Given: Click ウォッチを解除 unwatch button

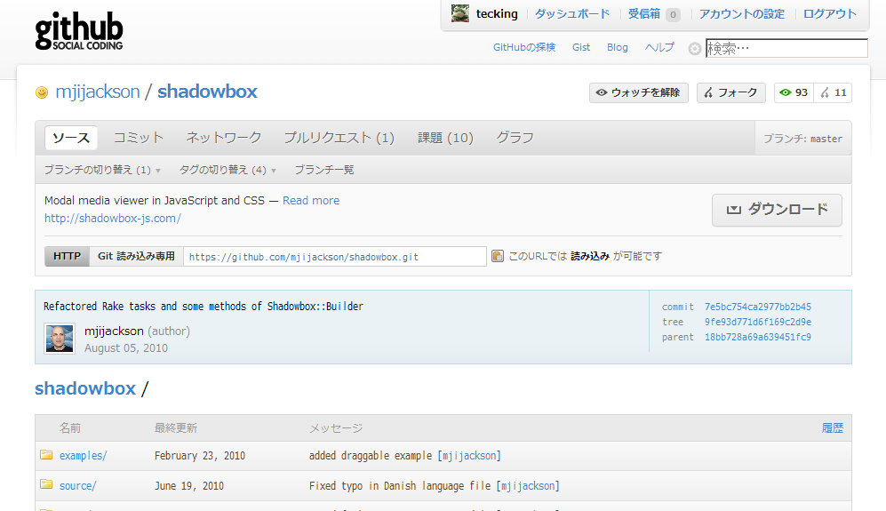Looking at the screenshot, I should coord(639,92).
